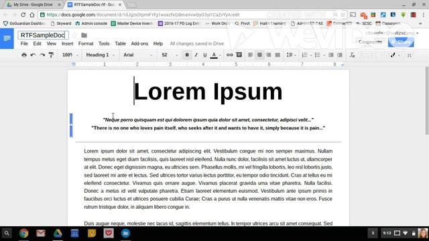This screenshot has height=241, width=429.
Task: Set left text alignment
Action: (x=250, y=55)
